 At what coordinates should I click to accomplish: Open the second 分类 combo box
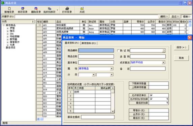(x=111, y=75)
